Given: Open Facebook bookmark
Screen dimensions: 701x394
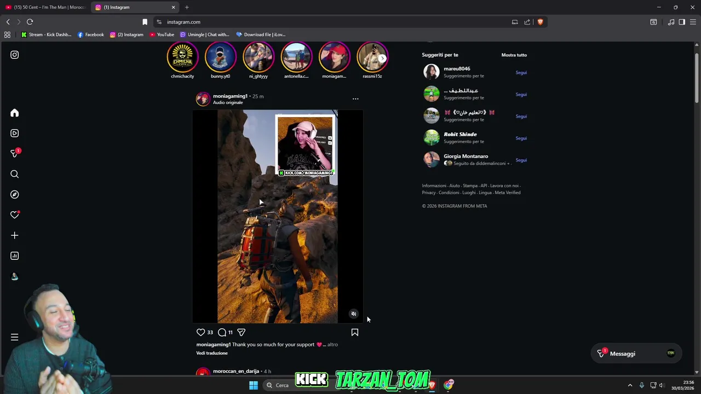Looking at the screenshot, I should [x=91, y=34].
